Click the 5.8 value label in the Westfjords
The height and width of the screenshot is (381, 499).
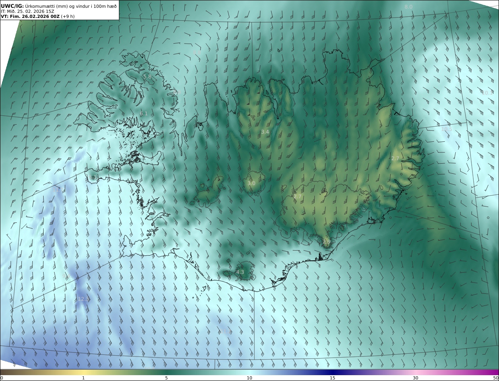147,76
